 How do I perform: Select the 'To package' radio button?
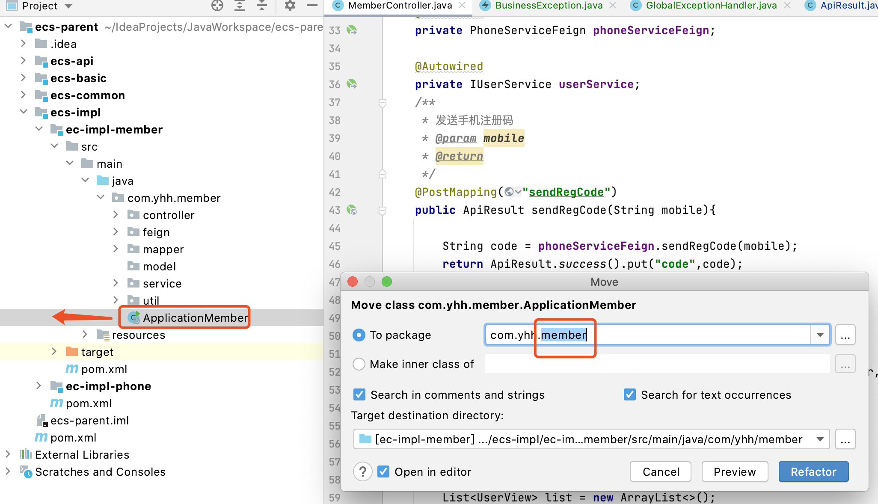359,335
